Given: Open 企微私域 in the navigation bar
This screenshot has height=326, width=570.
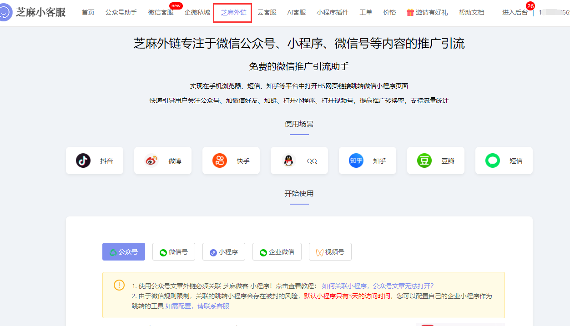Looking at the screenshot, I should coord(197,12).
